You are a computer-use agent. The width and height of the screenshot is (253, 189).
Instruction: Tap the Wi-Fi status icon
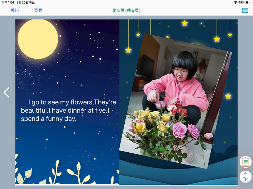(235, 3)
